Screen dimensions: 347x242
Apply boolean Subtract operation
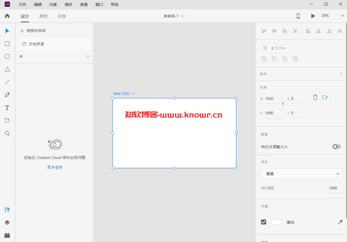[x=274, y=59]
